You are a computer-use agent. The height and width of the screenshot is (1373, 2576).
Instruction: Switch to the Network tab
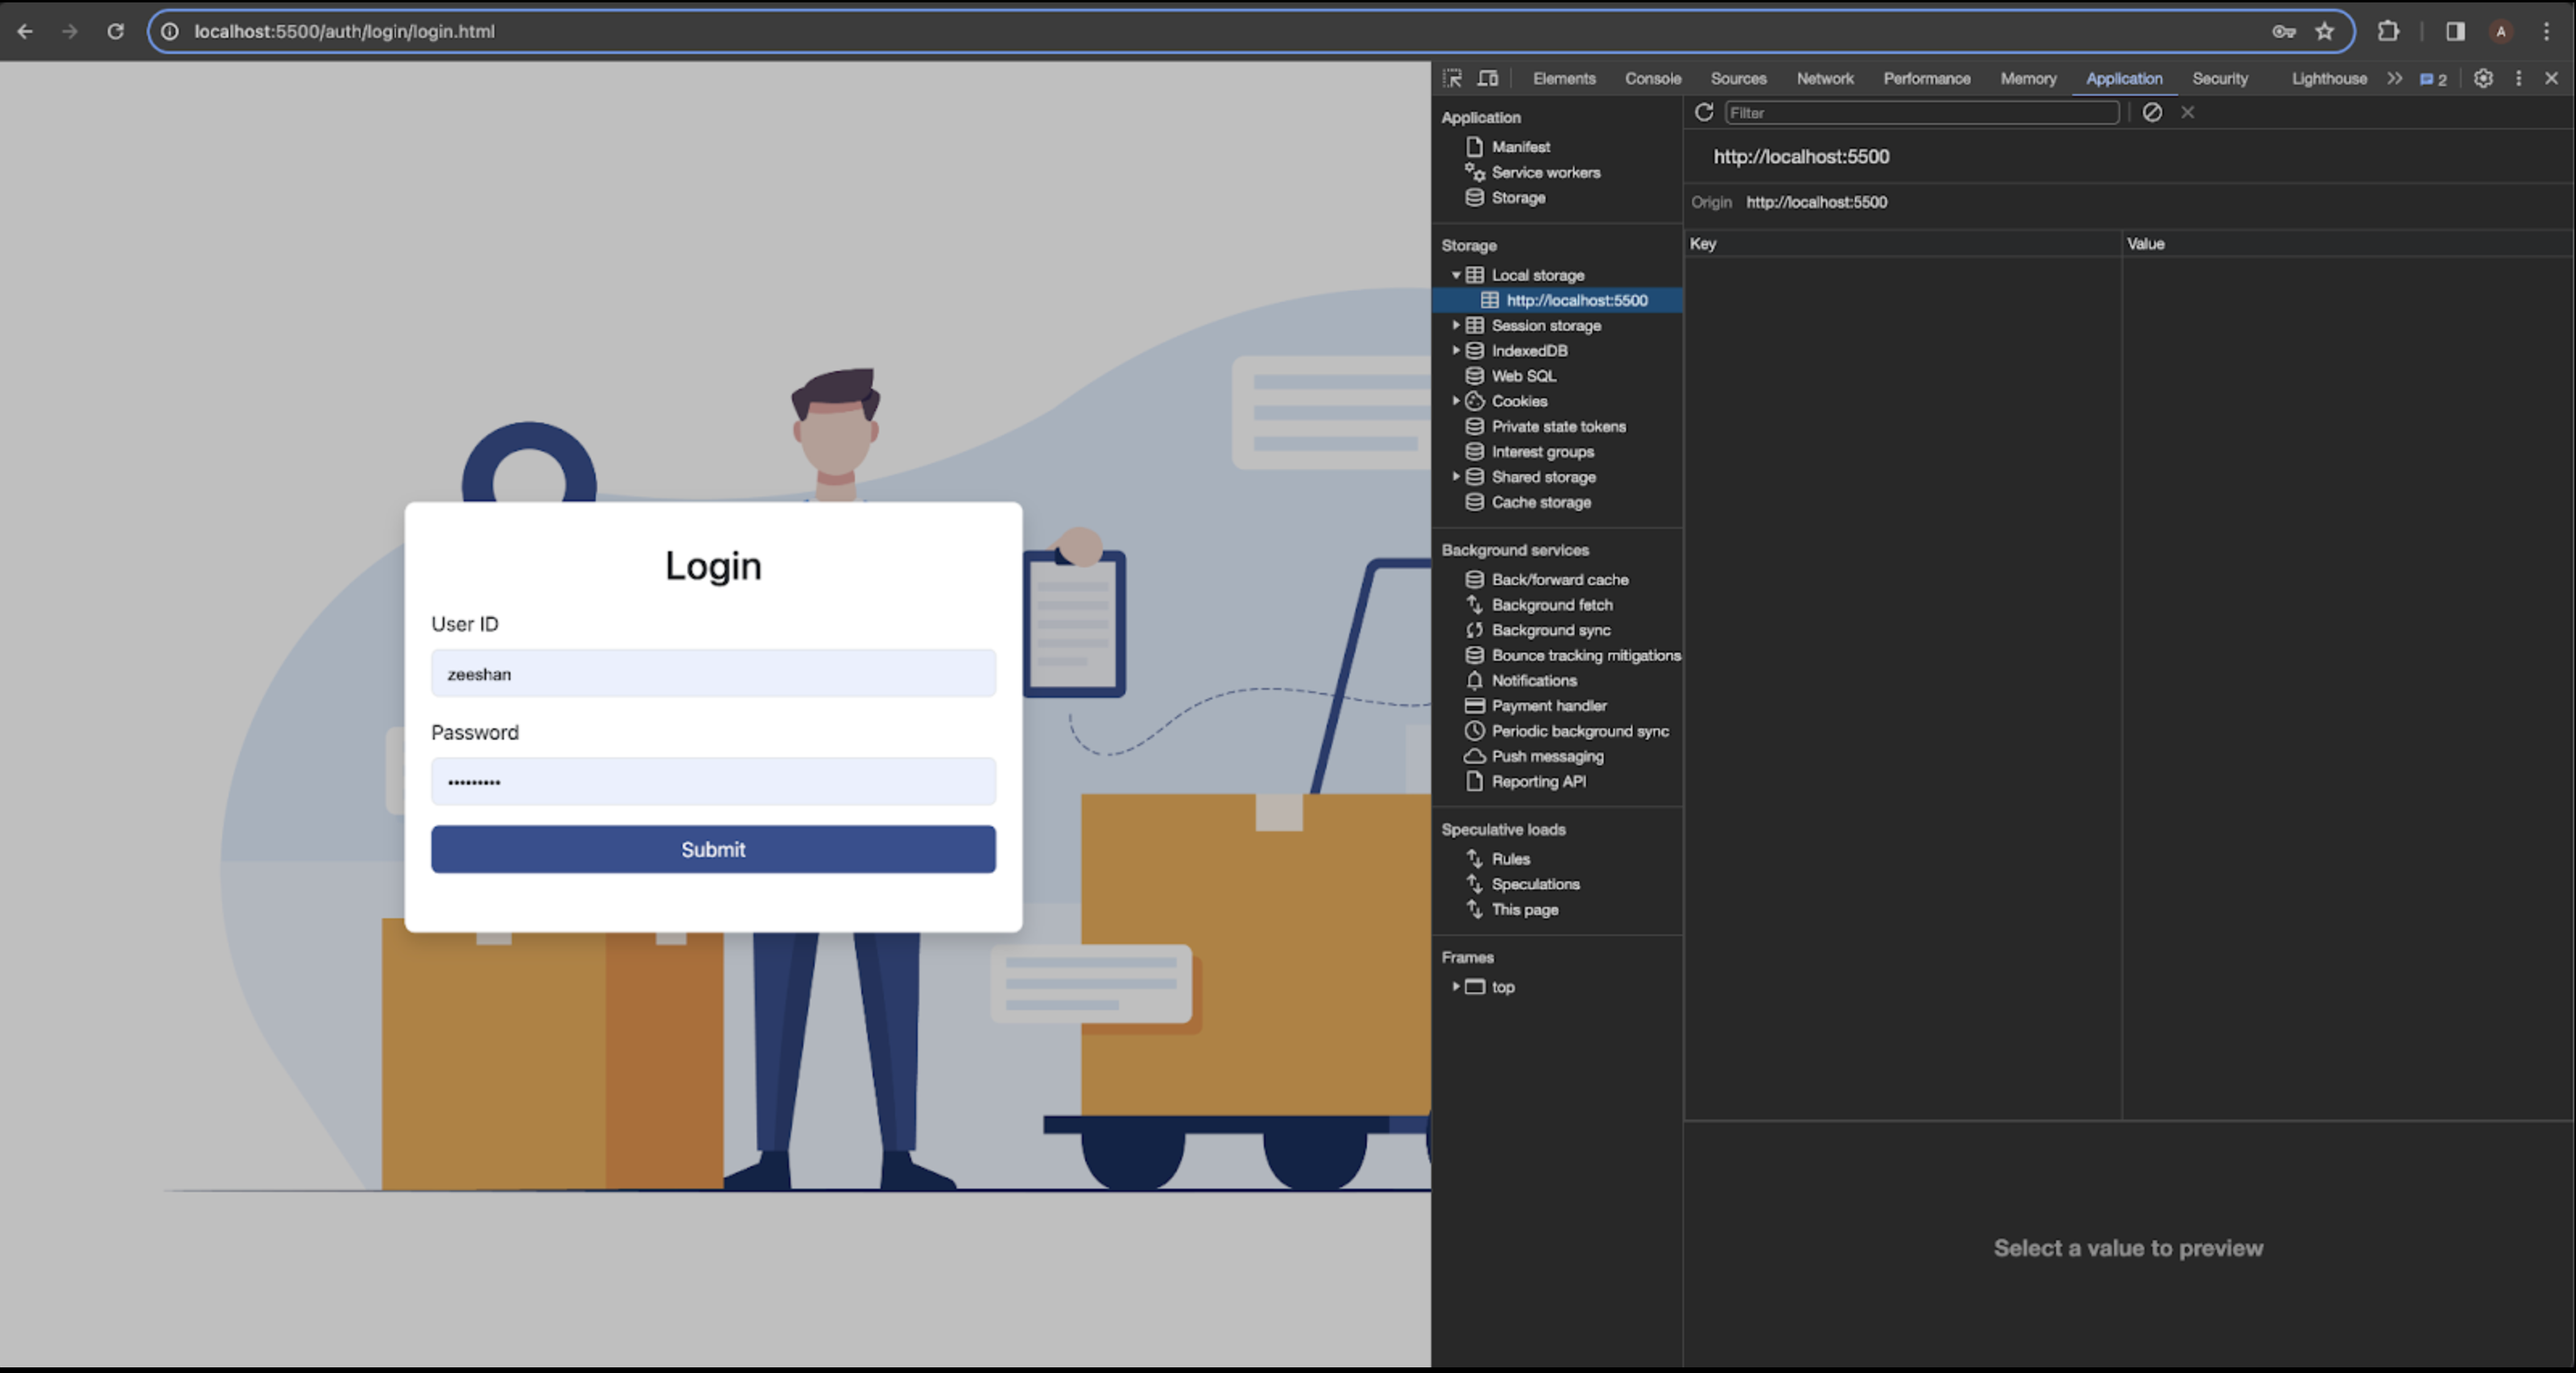point(1824,78)
